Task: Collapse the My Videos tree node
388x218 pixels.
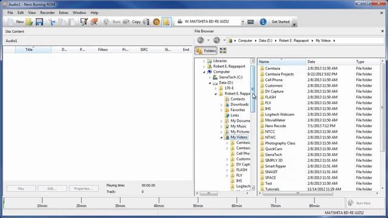Action: pos(221,137)
